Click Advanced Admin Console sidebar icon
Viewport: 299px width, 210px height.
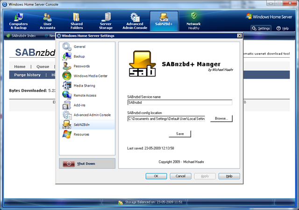[x=67, y=115]
